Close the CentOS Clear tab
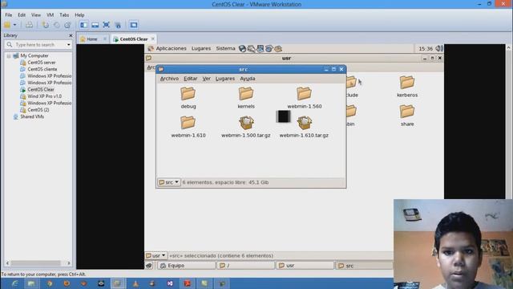The image size is (513, 289). pyautogui.click(x=153, y=39)
